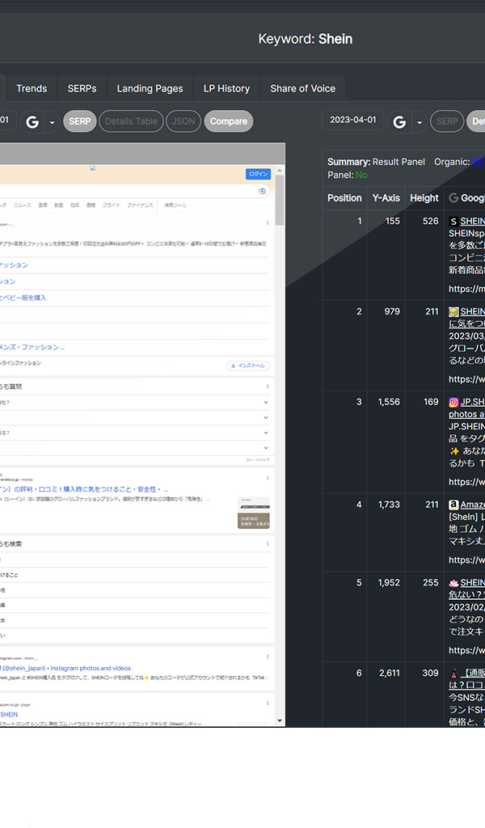
Task: Select Height value 526
Action: pyautogui.click(x=431, y=222)
